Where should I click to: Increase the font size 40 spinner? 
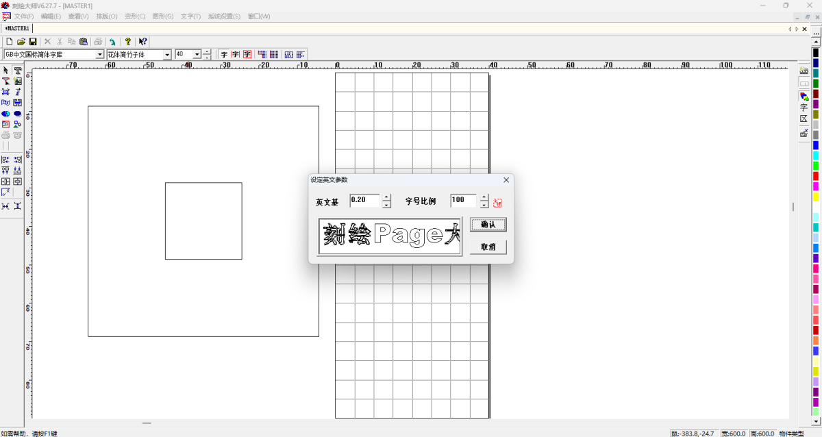[207, 51]
